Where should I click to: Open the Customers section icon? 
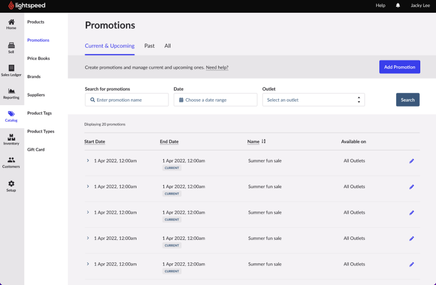(x=11, y=162)
